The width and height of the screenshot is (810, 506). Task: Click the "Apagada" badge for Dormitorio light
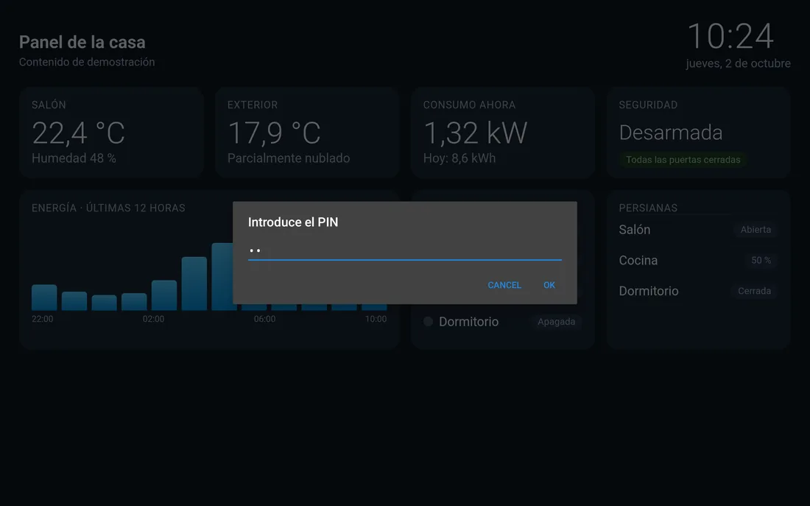click(x=557, y=321)
